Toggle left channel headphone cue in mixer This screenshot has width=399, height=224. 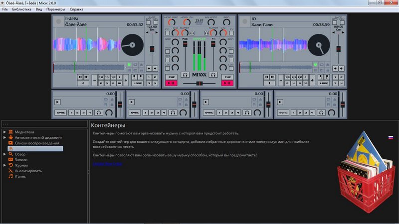(185, 75)
